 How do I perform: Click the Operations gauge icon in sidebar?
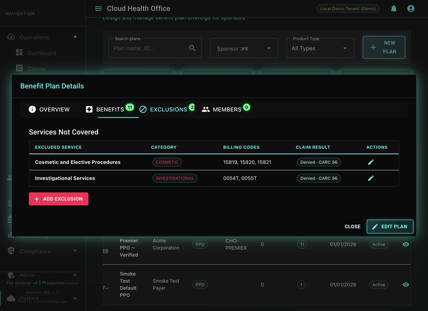coord(11,37)
